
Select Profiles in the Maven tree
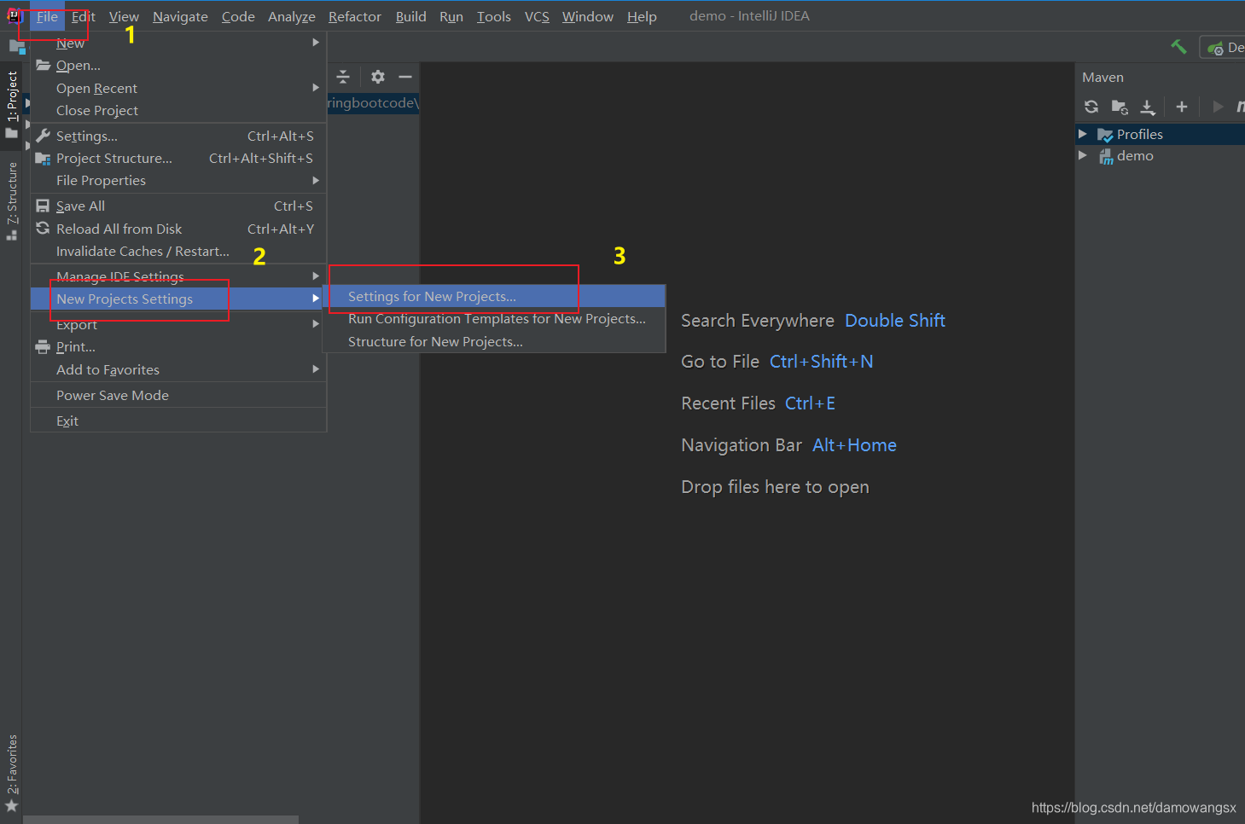click(x=1139, y=134)
